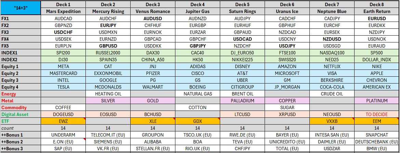Screen dimensions: 400x153
Task: Select the XRPUSD digital asset cell
Action: pyautogui.click(x=287, y=114)
